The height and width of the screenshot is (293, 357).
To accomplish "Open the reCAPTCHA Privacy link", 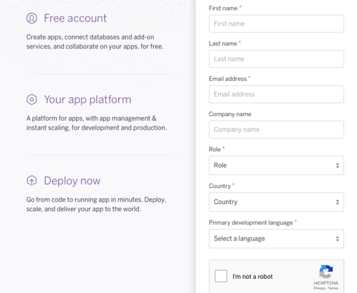I will 319,288.
